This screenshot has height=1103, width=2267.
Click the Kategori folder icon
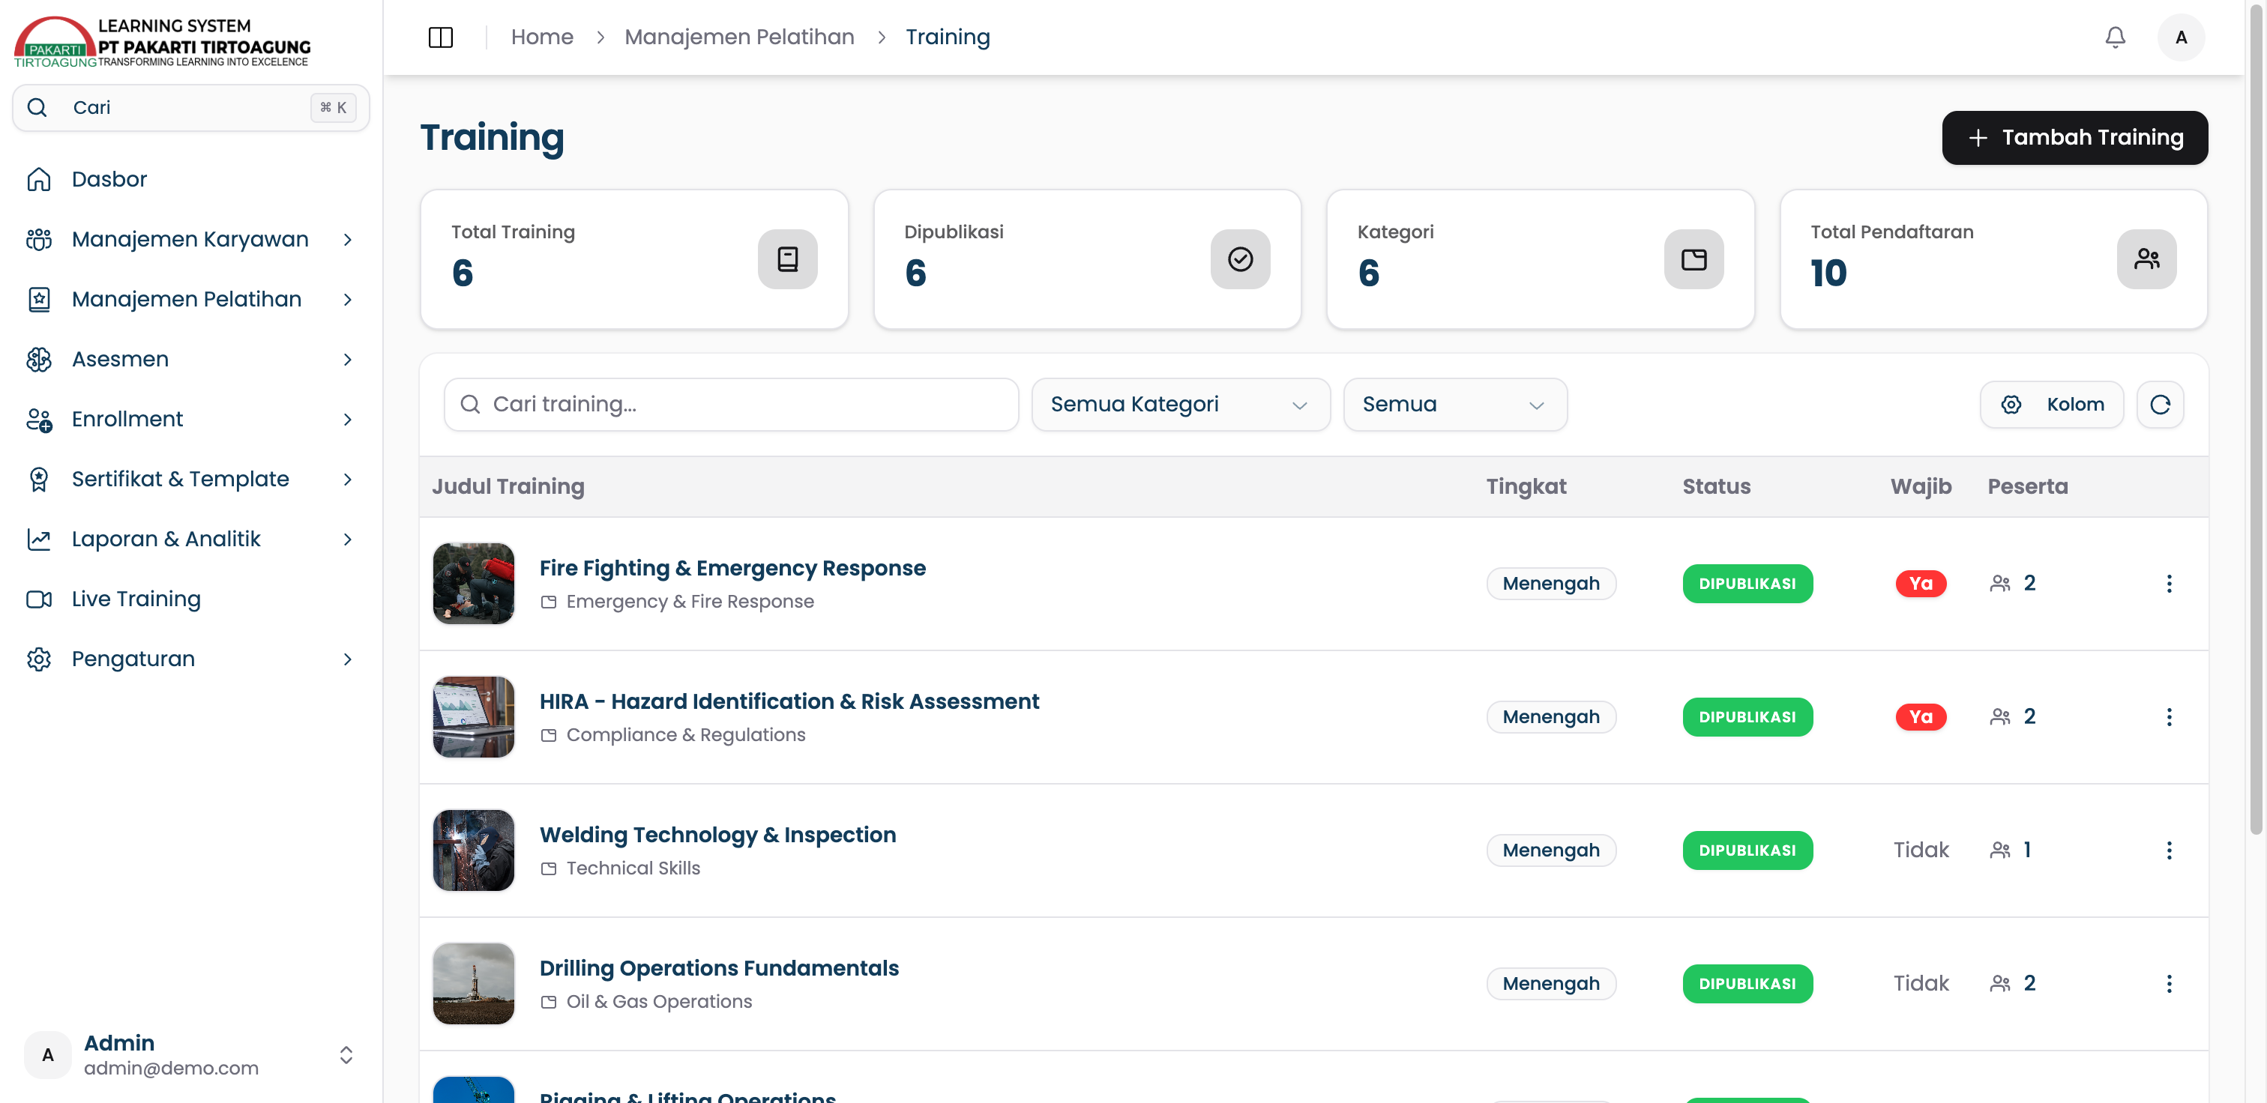[1694, 259]
